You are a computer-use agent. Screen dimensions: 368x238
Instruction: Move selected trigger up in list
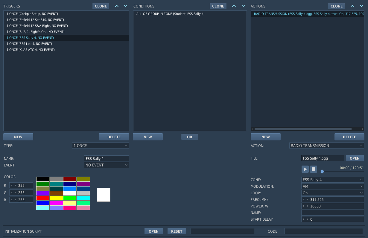tap(117, 6)
